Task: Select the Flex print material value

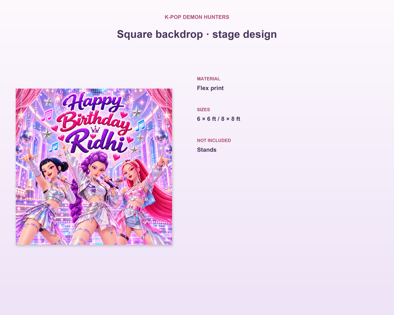Action: click(210, 88)
